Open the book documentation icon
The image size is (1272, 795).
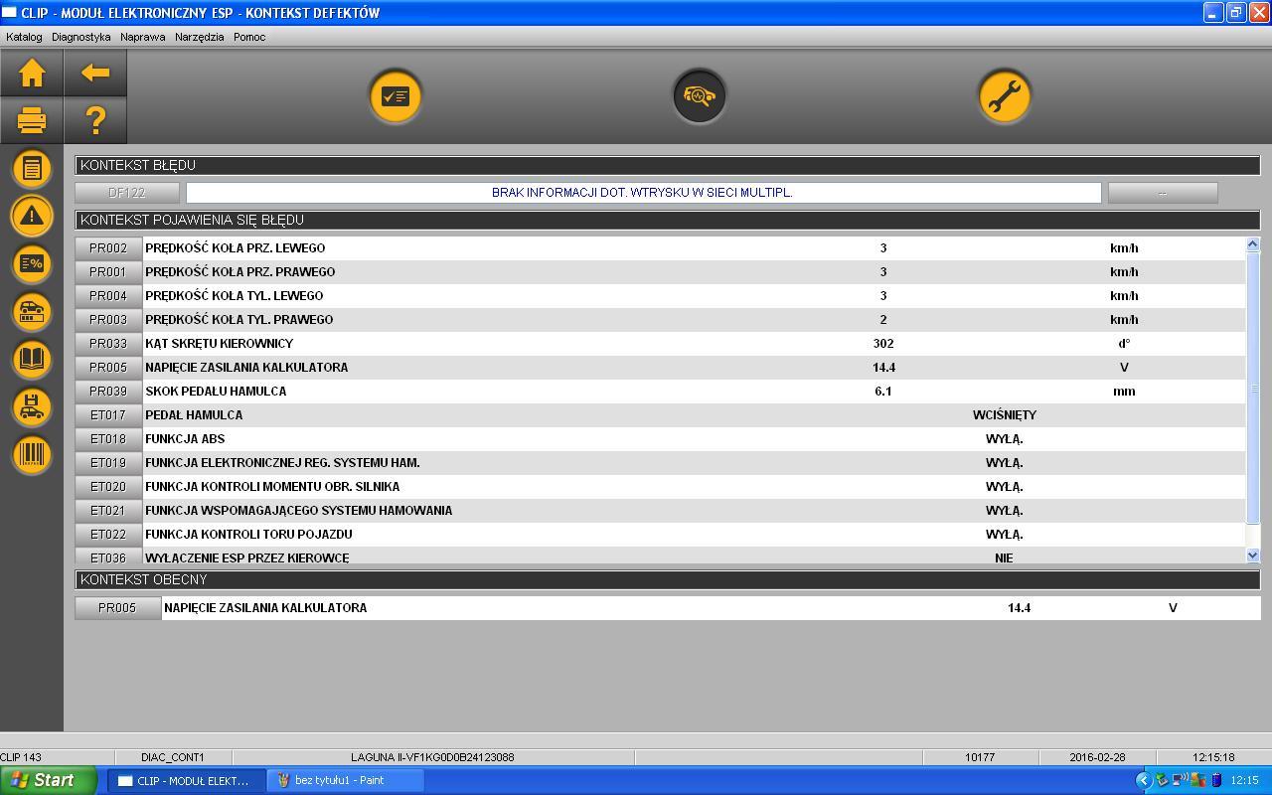pyautogui.click(x=32, y=359)
